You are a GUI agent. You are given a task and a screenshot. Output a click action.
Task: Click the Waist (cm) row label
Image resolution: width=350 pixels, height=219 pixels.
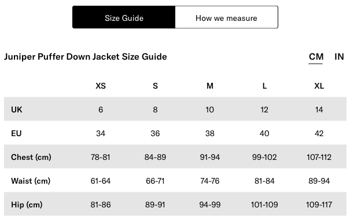coord(31,181)
